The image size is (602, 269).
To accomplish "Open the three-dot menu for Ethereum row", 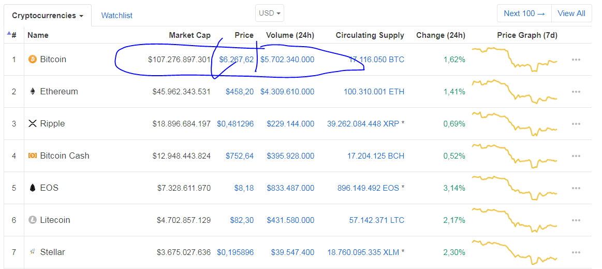I will pos(576,92).
